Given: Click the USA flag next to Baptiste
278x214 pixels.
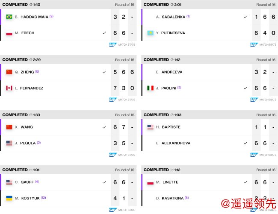Looking at the screenshot, I should point(150,127).
